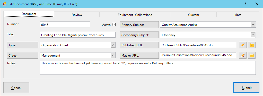Click the Primary Subject label button
The image size is (263, 96).
[139, 25]
